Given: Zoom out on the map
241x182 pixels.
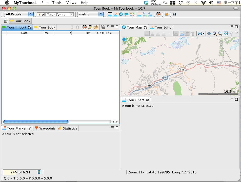Looking at the screenshot, I should pos(220,34).
